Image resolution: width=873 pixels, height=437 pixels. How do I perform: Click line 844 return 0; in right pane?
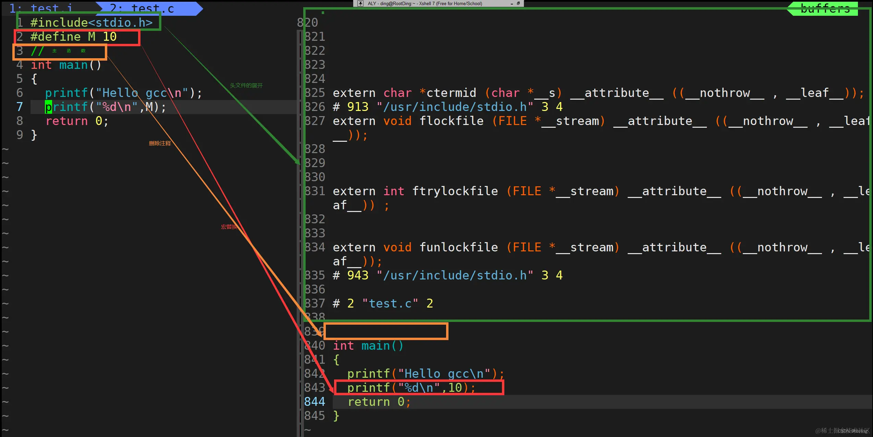point(379,402)
